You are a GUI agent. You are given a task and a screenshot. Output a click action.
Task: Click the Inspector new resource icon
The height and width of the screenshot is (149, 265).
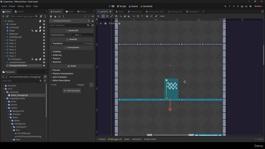click(x=51, y=17)
